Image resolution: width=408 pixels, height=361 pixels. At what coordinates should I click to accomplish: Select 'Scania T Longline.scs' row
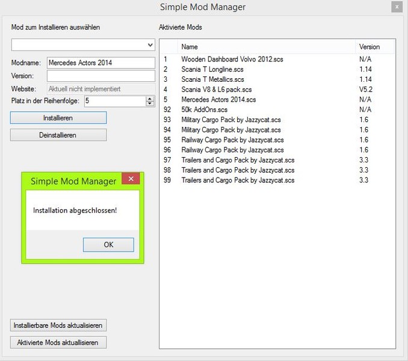click(277, 69)
